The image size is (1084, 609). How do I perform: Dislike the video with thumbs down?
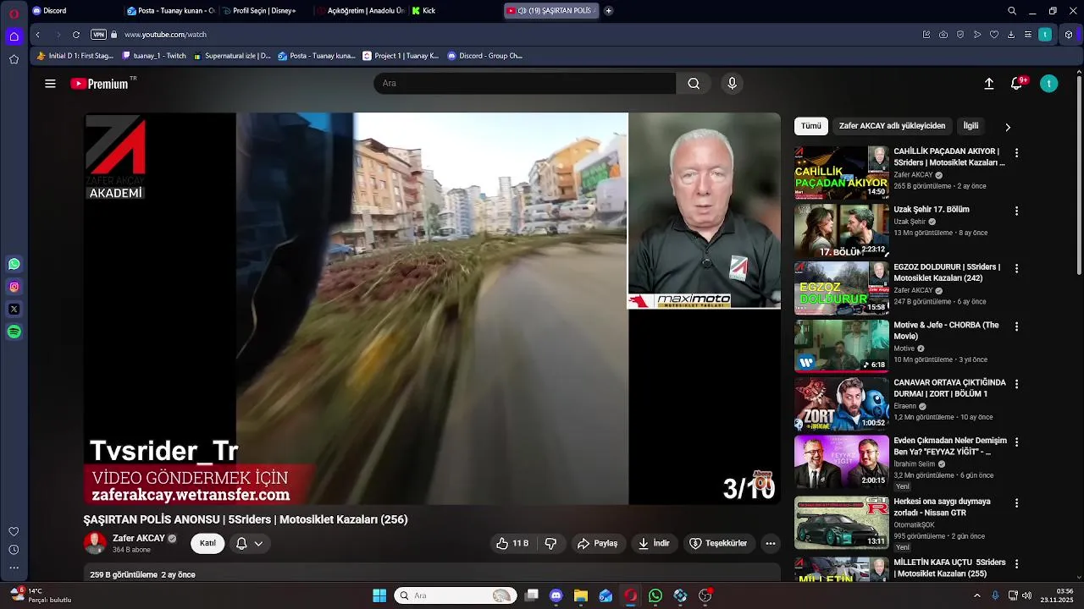click(550, 543)
